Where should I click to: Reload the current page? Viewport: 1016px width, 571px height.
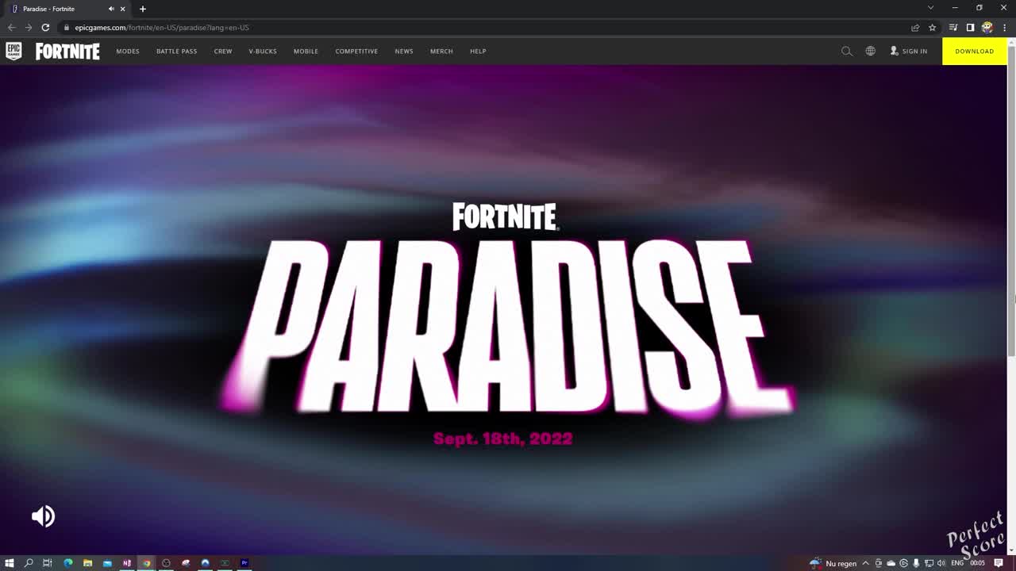(x=45, y=28)
